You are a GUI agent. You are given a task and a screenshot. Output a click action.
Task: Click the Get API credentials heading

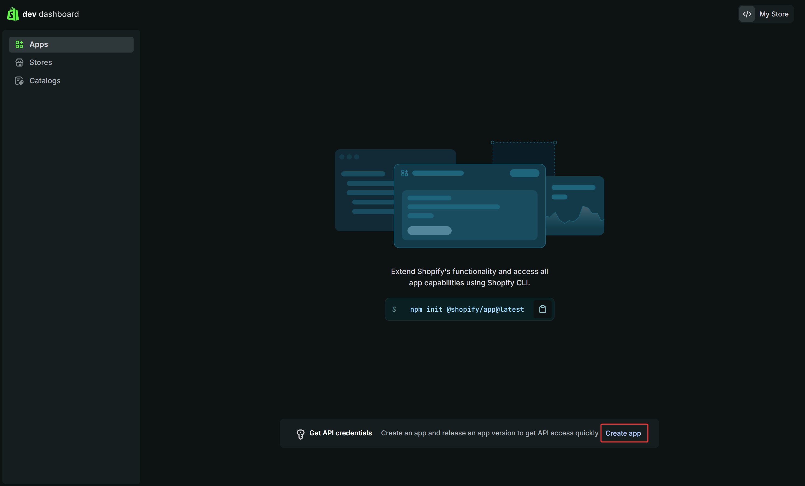tap(340, 433)
